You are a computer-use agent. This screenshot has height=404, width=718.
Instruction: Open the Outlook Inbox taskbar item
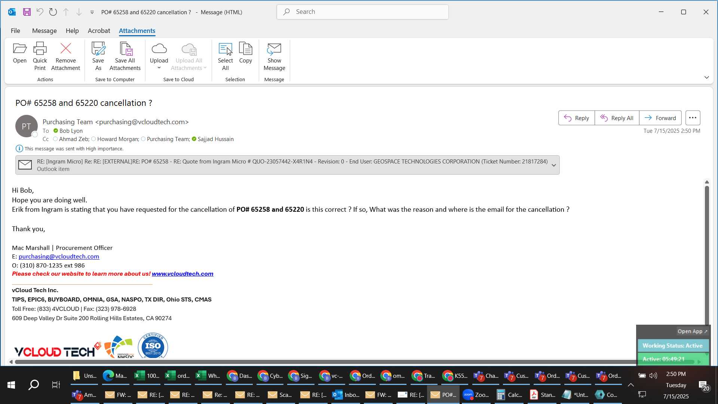point(346,395)
